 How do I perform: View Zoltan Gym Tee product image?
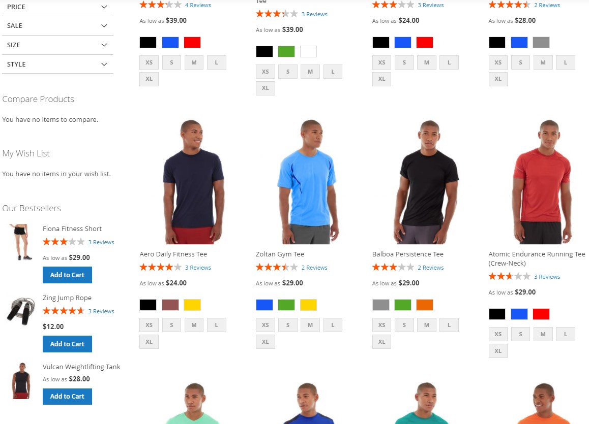tap(308, 181)
